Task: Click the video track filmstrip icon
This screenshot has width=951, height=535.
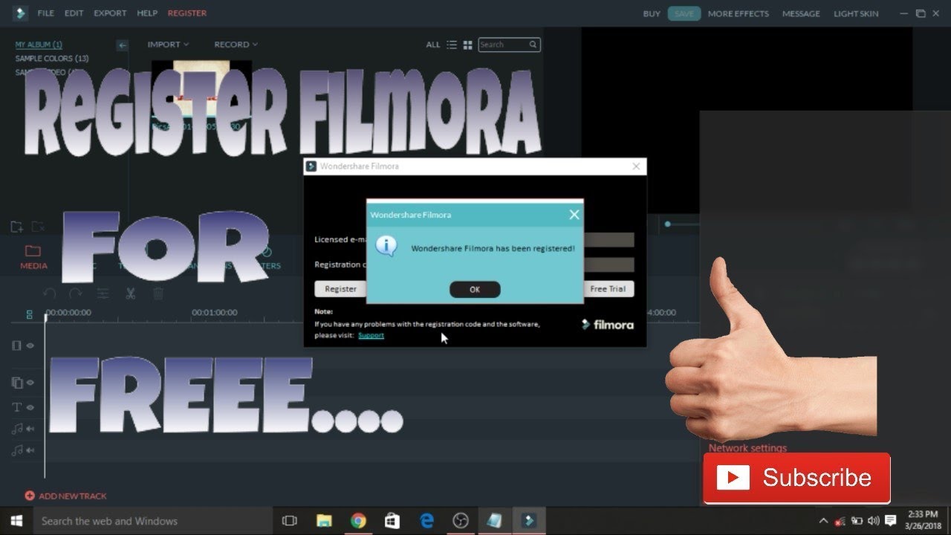Action: 16,346
